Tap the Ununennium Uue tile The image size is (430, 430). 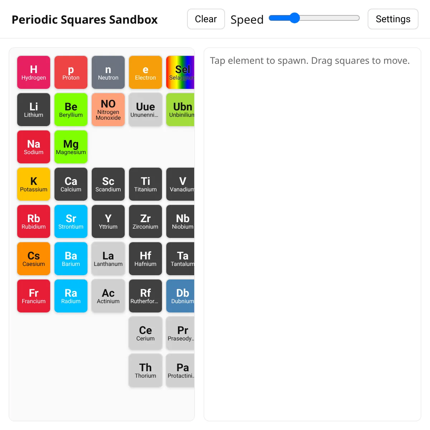click(x=145, y=110)
